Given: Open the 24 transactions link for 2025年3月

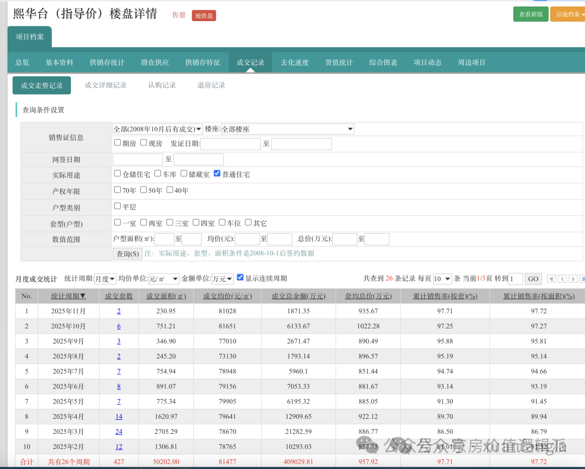Looking at the screenshot, I should (x=119, y=432).
